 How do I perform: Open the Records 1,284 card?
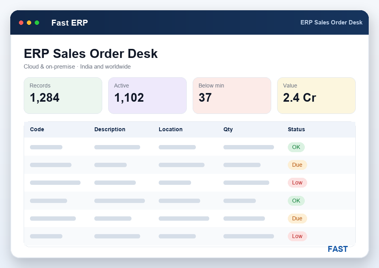tap(63, 95)
